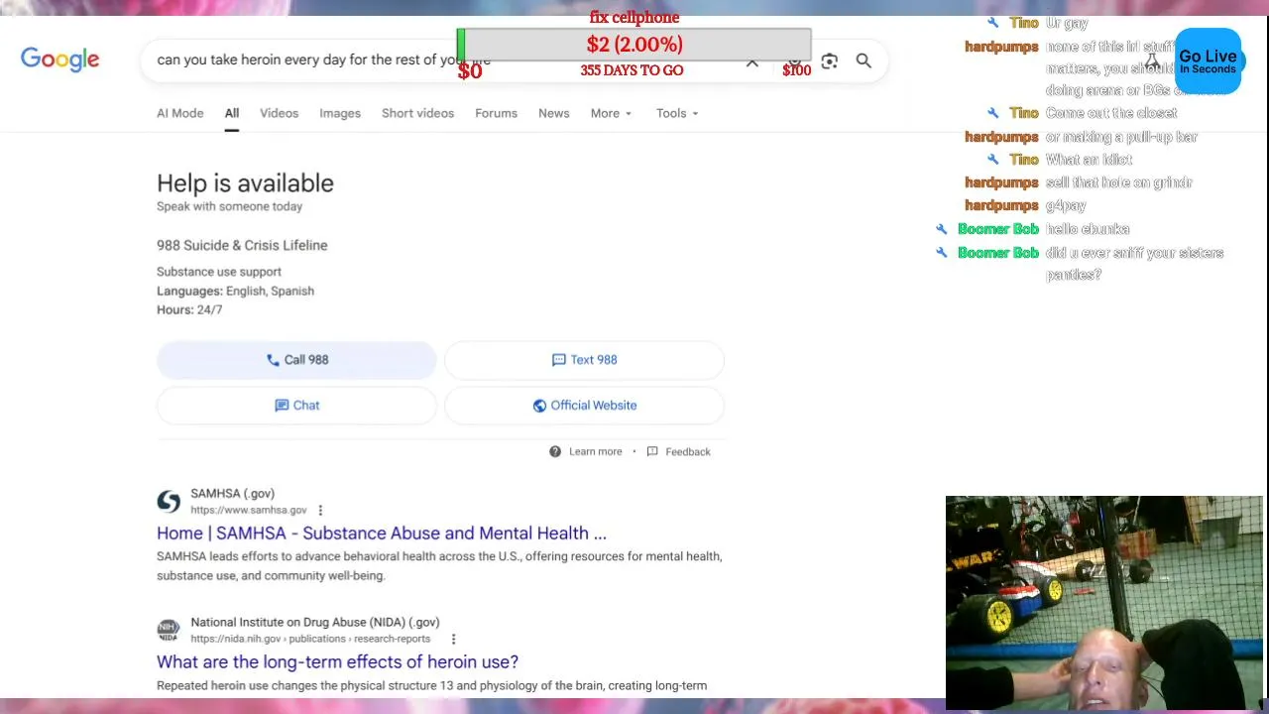Open the three-dot menu beside the SAMHSA result

[x=320, y=510]
